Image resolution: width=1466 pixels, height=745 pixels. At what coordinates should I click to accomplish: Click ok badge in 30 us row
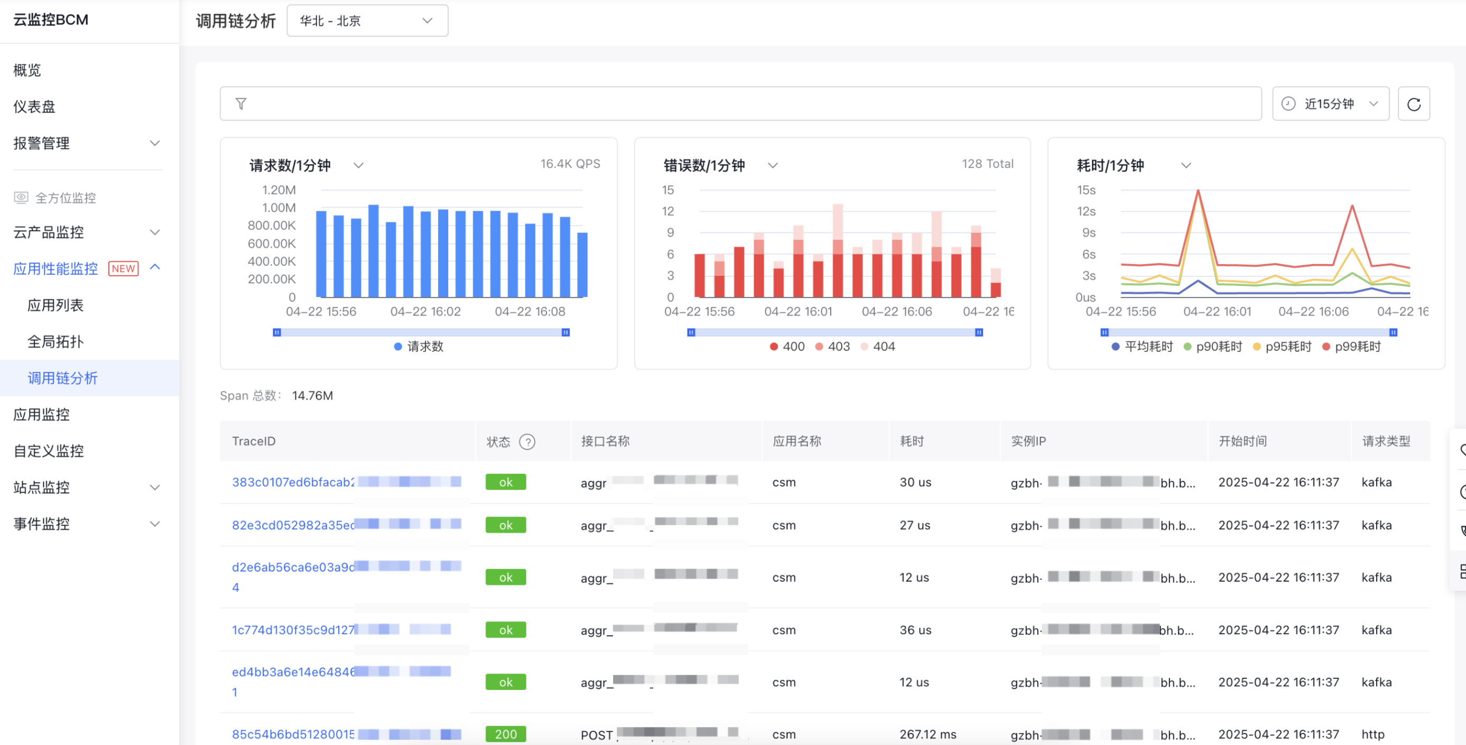[505, 482]
